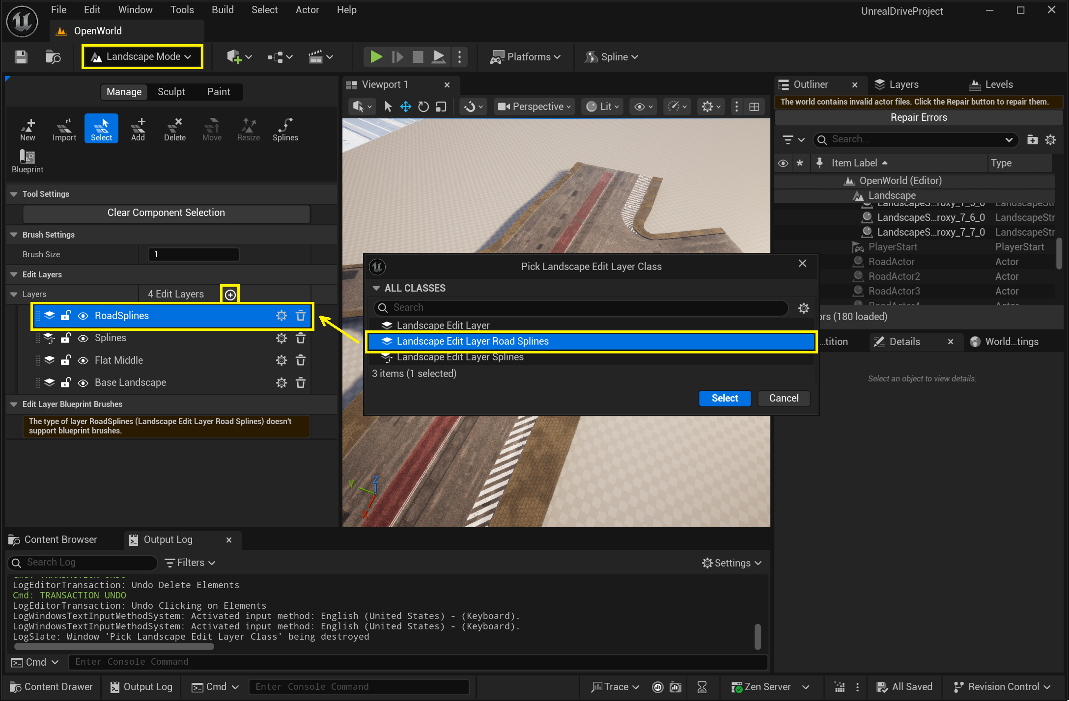The image size is (1069, 701).
Task: Select the New landscape tool
Action: tap(28, 129)
